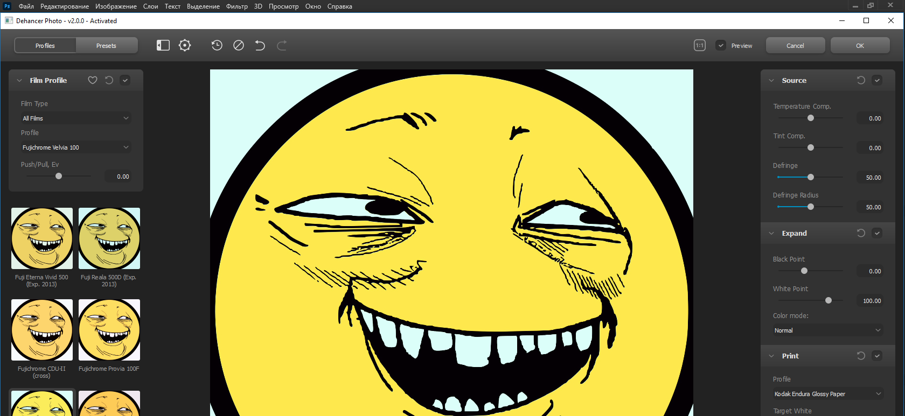Click the Push/Pull Ev slider handle
This screenshot has height=416, width=905.
click(x=59, y=176)
